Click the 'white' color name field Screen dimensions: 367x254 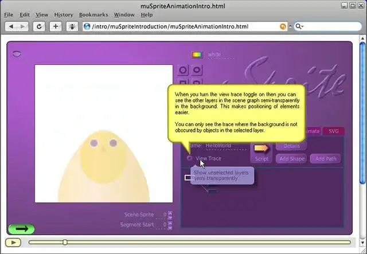click(x=220, y=55)
